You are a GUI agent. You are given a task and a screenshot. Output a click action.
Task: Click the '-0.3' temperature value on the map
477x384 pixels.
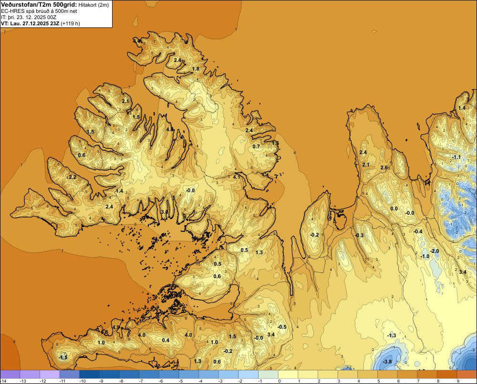coord(359,236)
